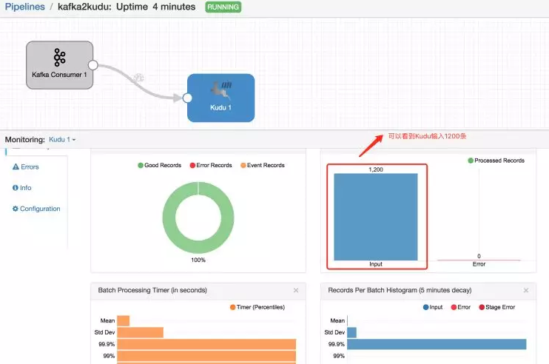Click the Kafka Consumer output port circle
Viewport: 549px width, 364px height.
click(92, 65)
